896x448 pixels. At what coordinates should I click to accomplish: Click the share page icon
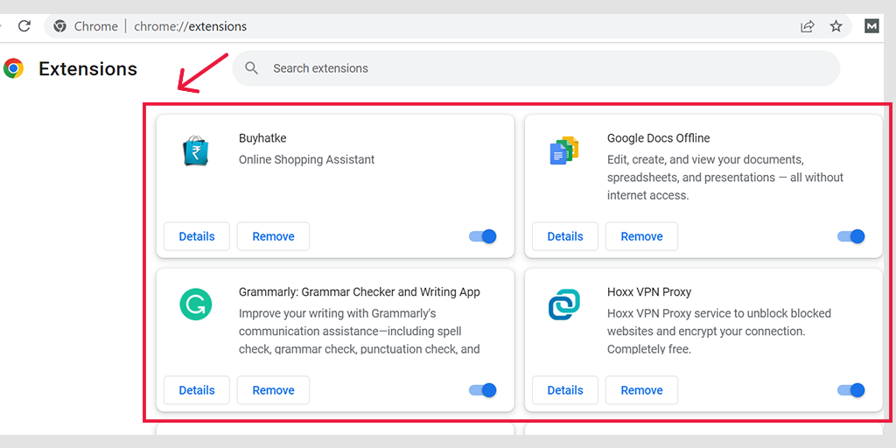(807, 26)
